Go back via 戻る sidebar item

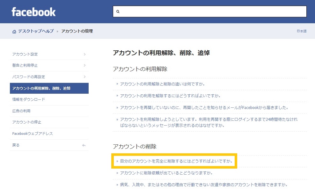49,145
